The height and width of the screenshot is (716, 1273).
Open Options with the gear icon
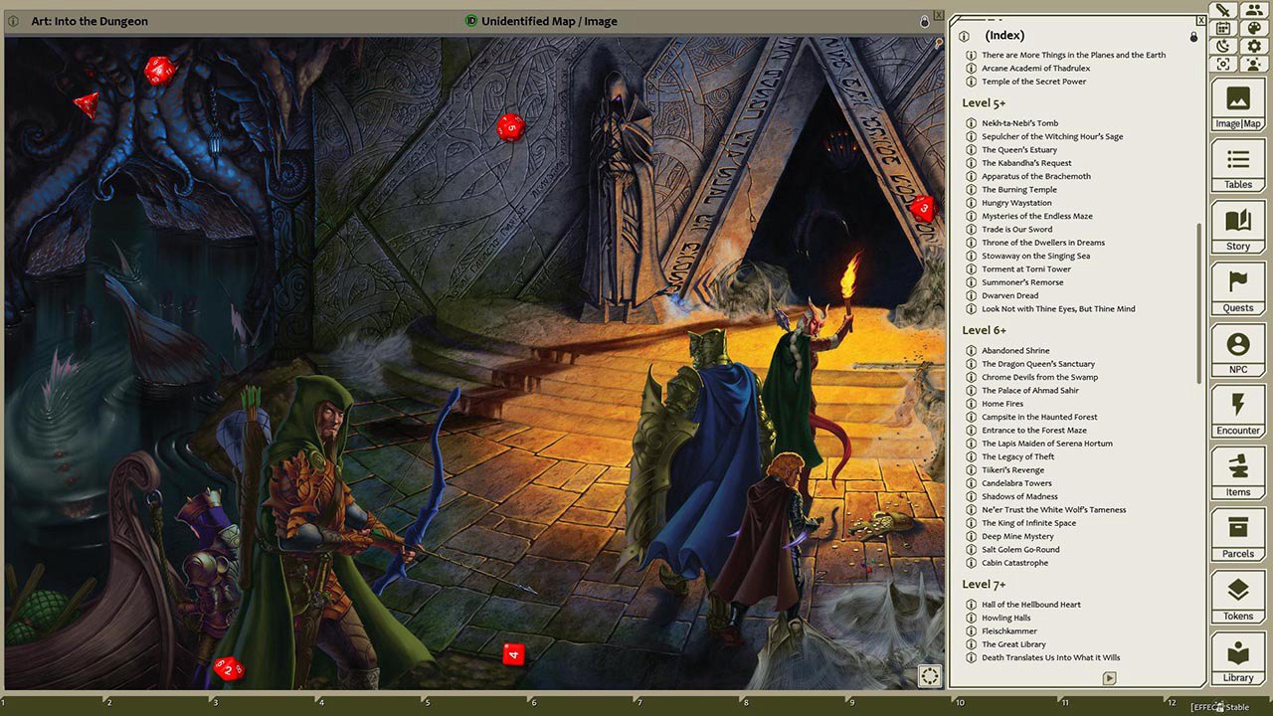(x=1255, y=46)
